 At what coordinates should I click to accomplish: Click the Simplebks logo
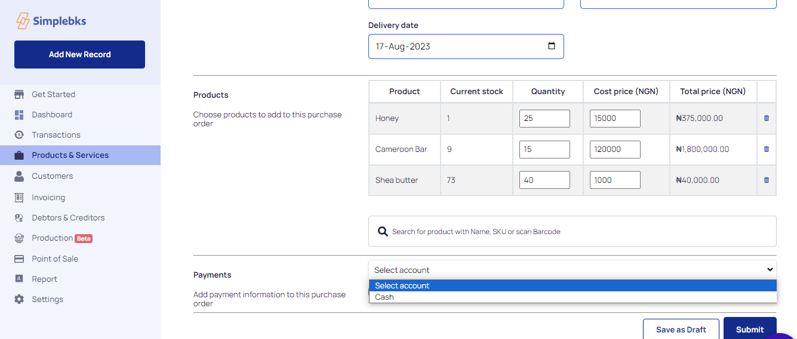pos(51,21)
